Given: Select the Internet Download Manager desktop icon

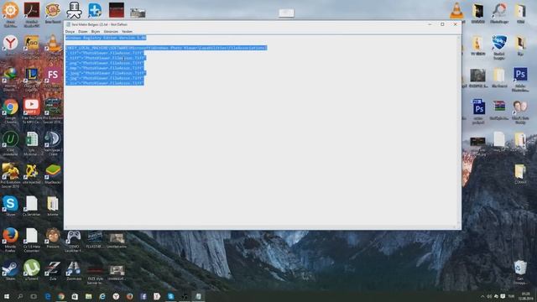Looking at the screenshot, I should click(x=10, y=78).
